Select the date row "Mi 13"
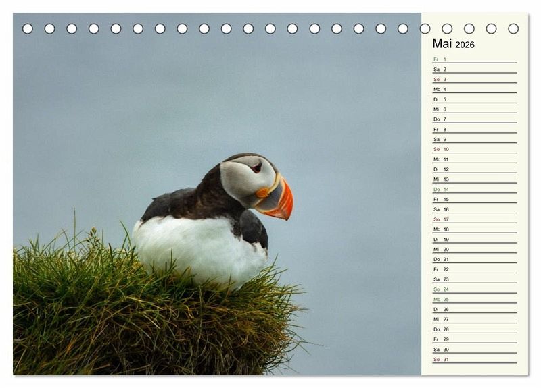Image resolution: width=541 pixels, height=388 pixels. tap(475, 179)
